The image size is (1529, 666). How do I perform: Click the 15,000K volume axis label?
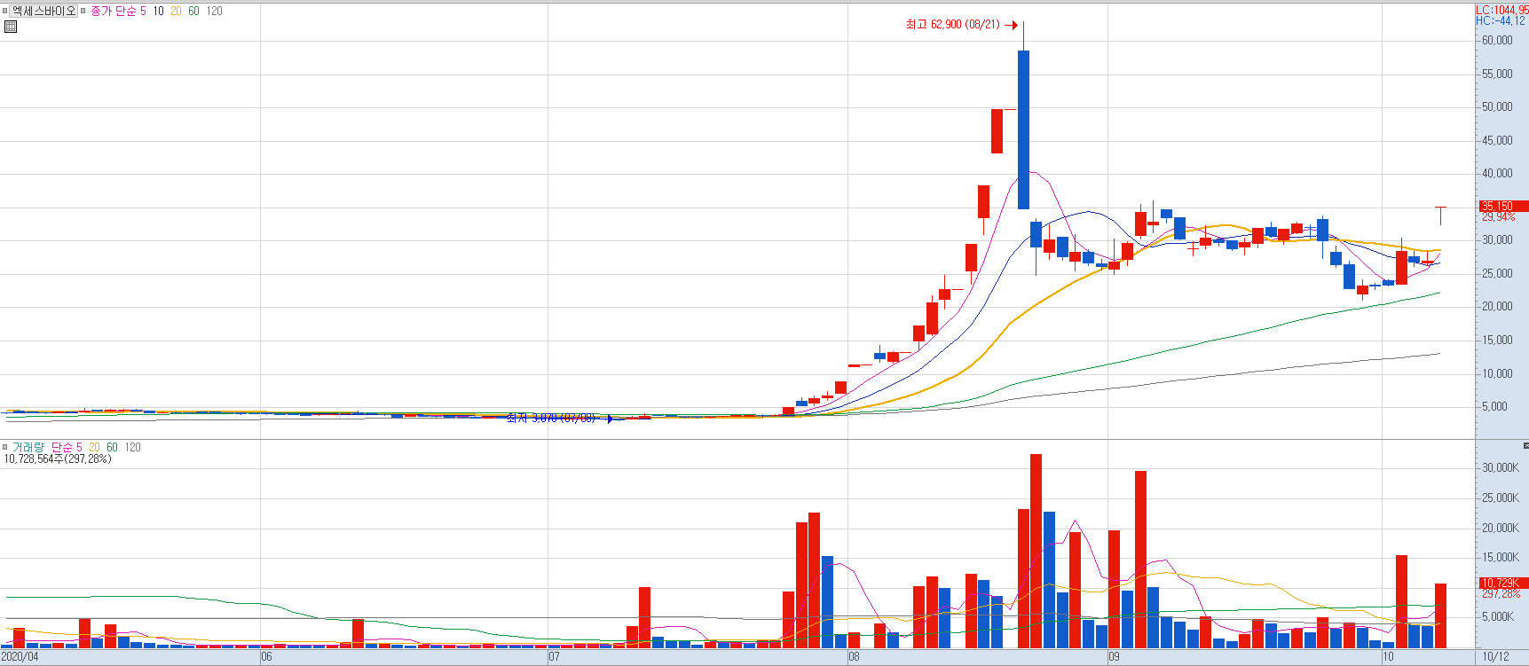coord(1501,557)
